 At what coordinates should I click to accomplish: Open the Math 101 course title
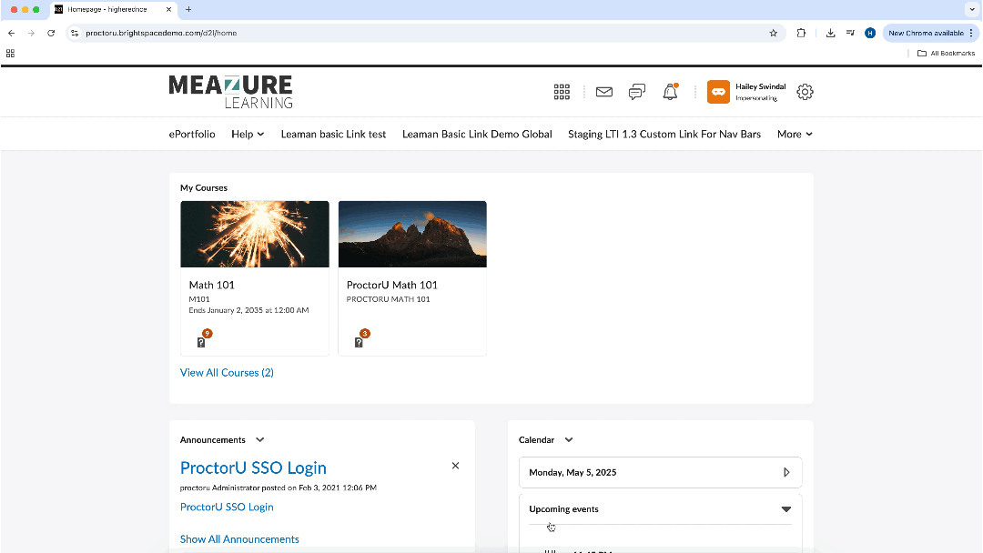tap(212, 285)
